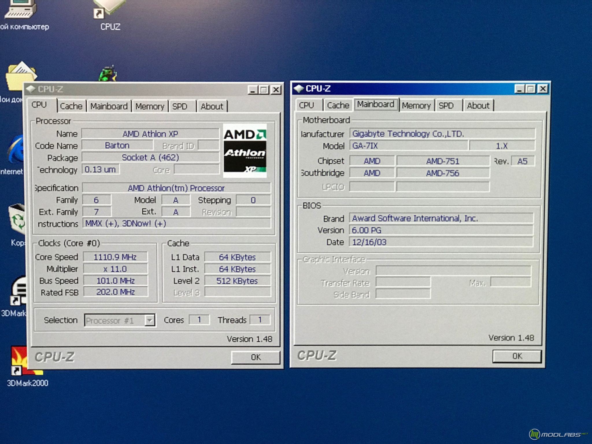The height and width of the screenshot is (444, 592).
Task: Click the Core Speed value '1110.9 MHz'
Action: 115,257
